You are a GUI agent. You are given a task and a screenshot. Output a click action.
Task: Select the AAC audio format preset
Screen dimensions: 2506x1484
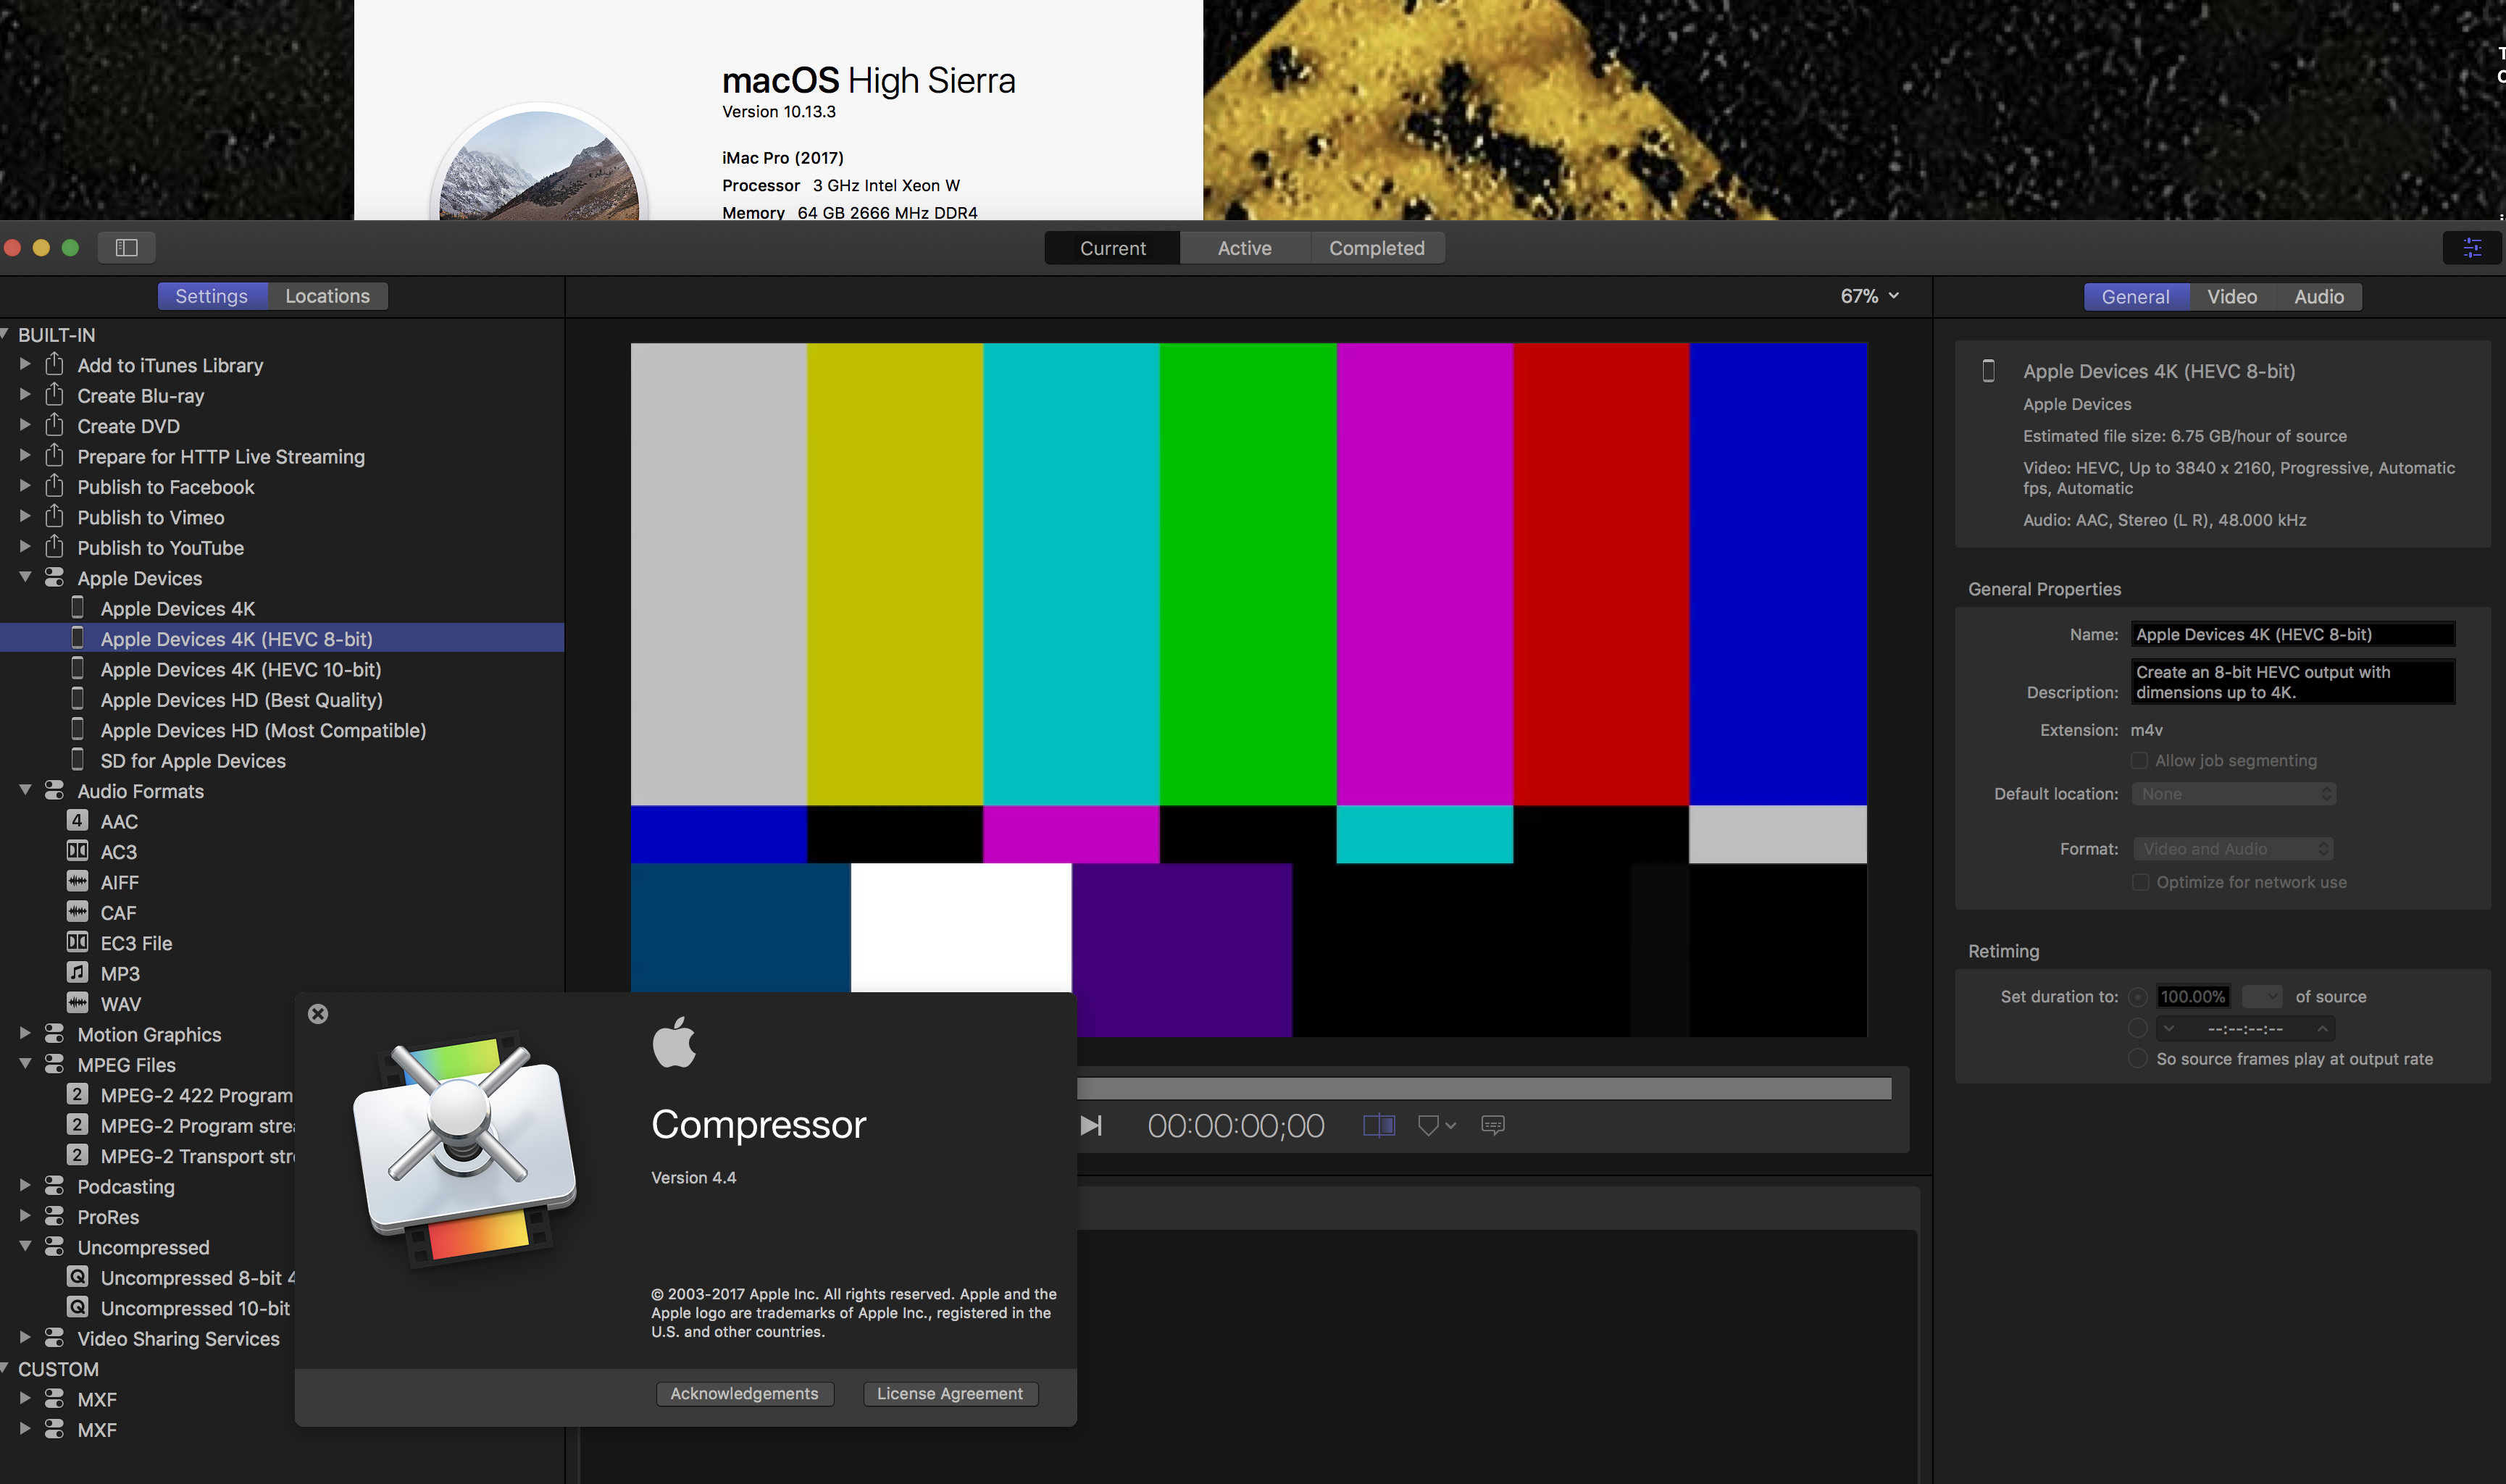119,822
